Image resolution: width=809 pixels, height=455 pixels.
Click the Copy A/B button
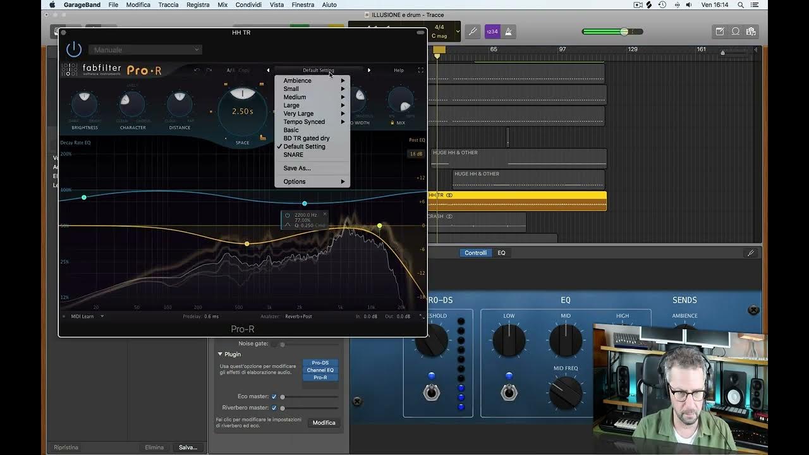[x=243, y=70]
